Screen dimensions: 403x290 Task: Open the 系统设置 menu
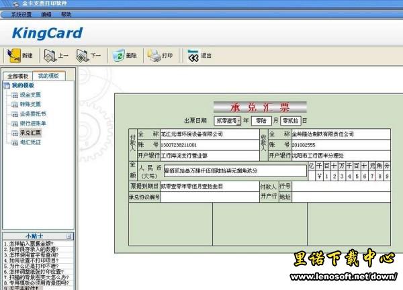tap(21, 14)
